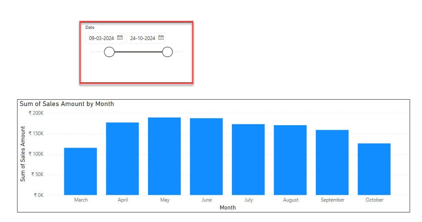Select the May bar in the chart
The height and width of the screenshot is (222, 422).
click(165, 156)
